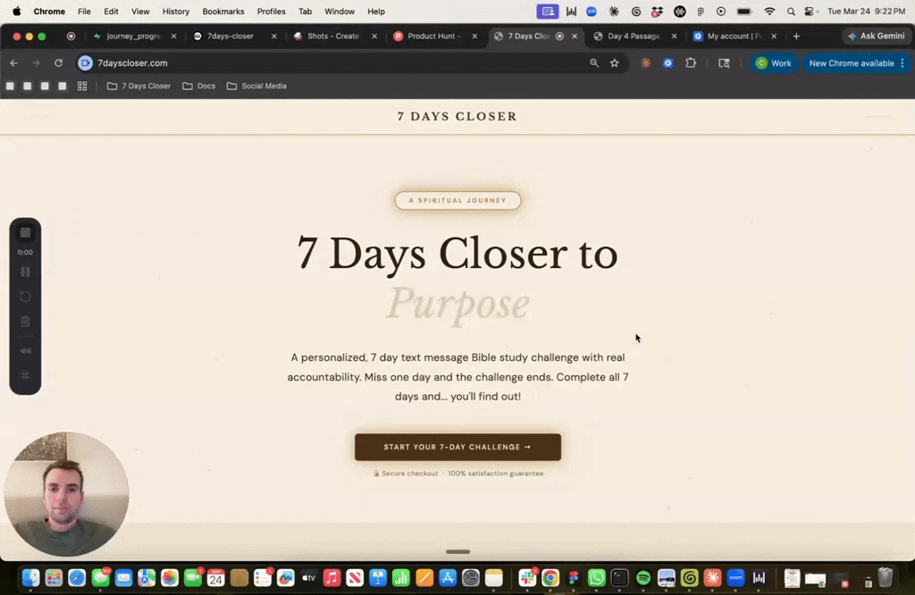The image size is (915, 595).
Task: Expand the Social Media bookmarks folder
Action: [256, 86]
